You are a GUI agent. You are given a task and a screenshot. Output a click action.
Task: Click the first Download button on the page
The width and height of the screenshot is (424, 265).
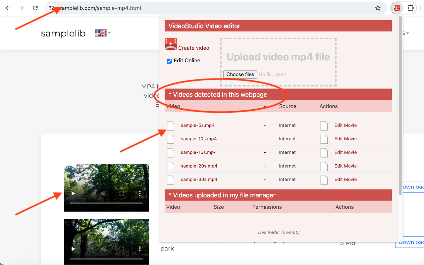pyautogui.click(x=413, y=187)
